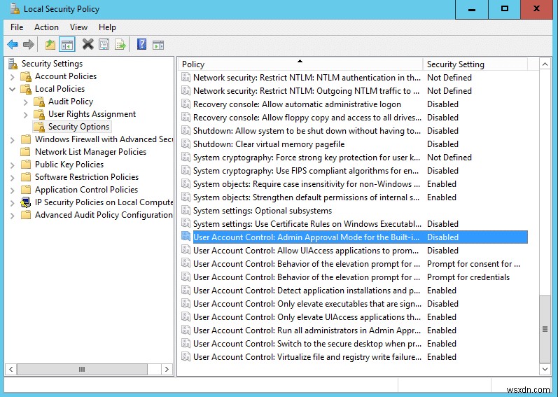Viewport: 558px width, 397px height.
Task: Select Run all administrators in Admin Approval policy
Action: [307, 330]
